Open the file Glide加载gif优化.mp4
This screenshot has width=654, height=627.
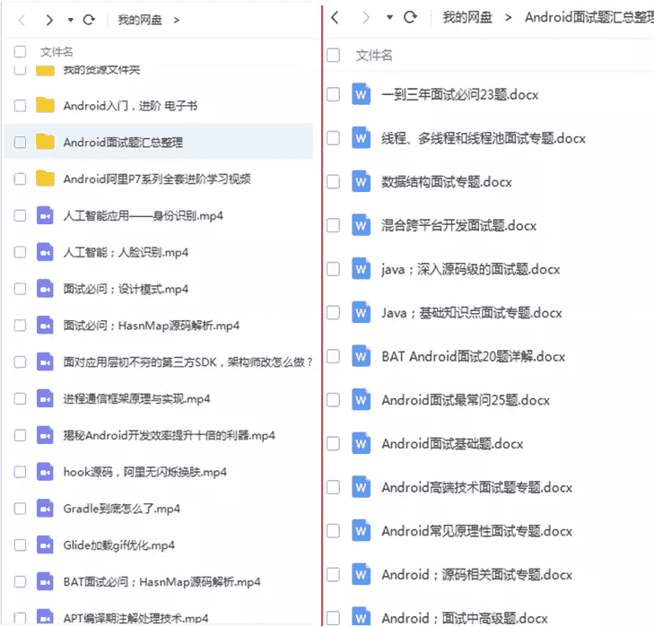point(119,544)
